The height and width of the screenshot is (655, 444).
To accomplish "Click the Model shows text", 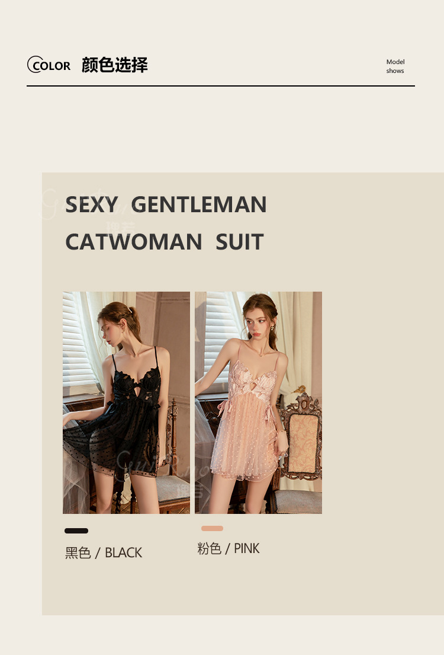I will (395, 66).
